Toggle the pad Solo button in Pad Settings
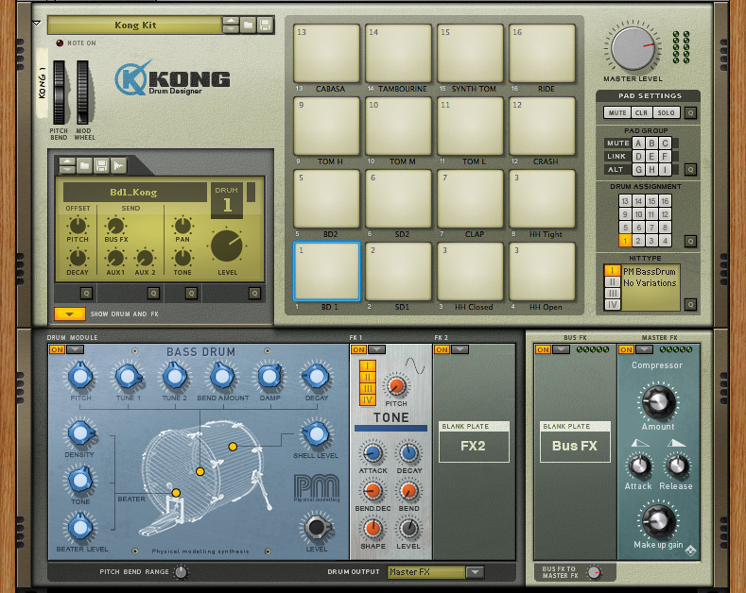Screen dimensions: 746x593 click(x=666, y=113)
